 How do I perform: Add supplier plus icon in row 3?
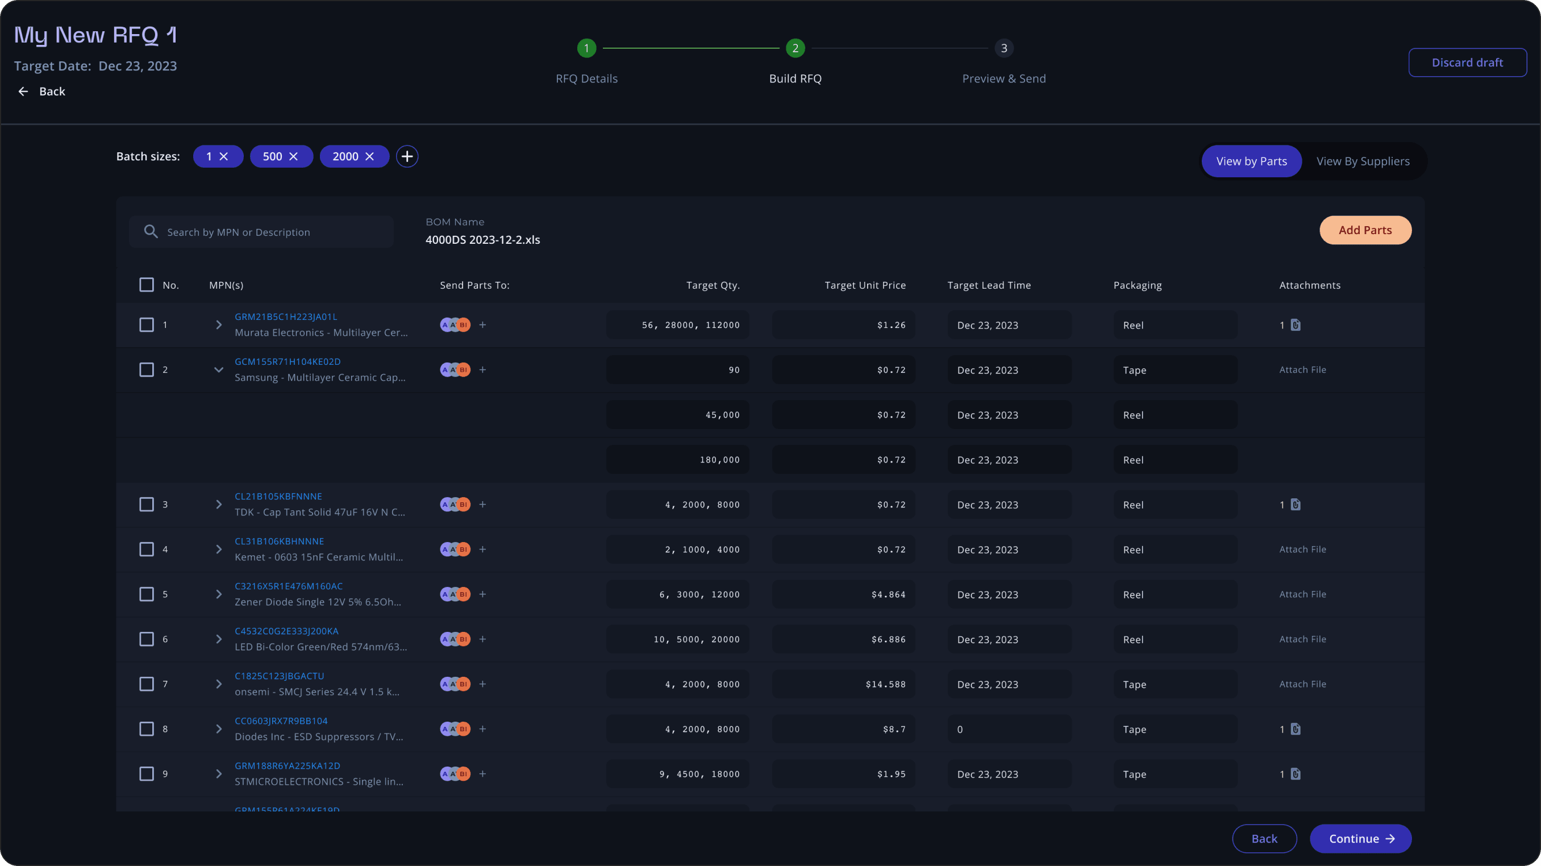[483, 504]
